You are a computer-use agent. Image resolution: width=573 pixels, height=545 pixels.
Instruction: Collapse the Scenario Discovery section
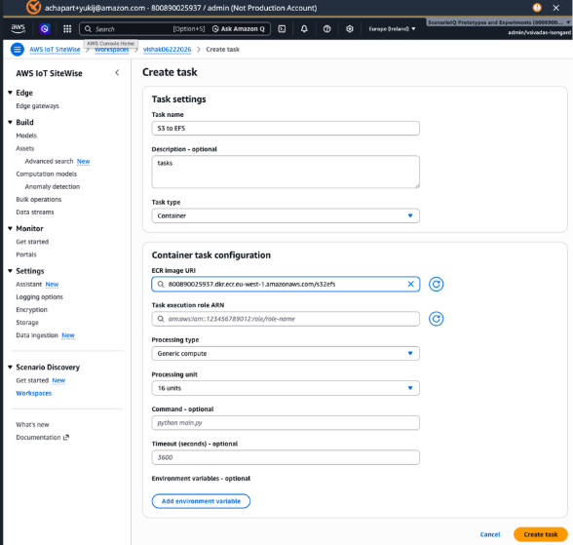tap(10, 368)
